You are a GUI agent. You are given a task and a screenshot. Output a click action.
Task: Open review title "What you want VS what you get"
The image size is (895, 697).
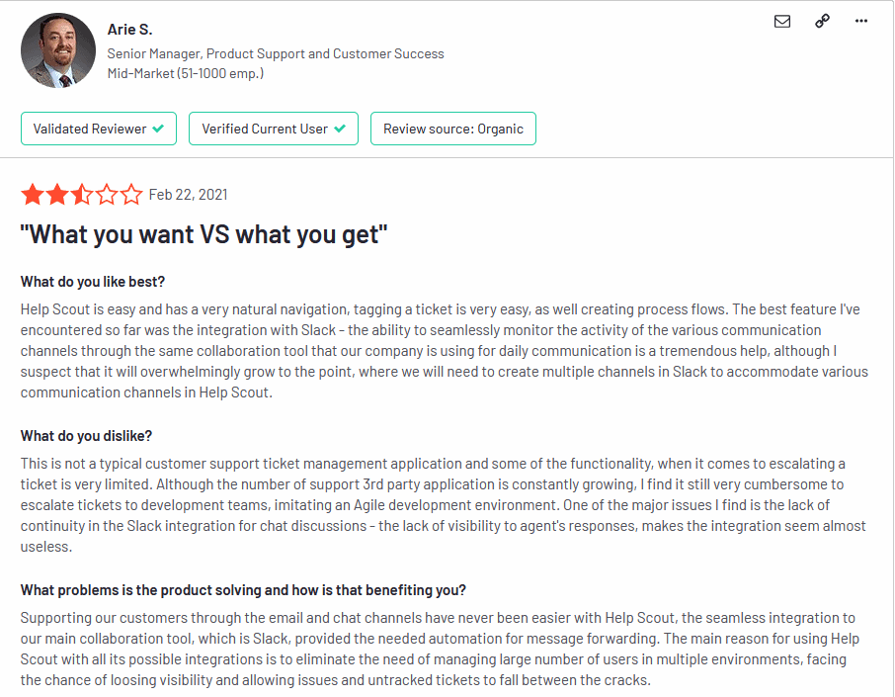click(x=203, y=234)
